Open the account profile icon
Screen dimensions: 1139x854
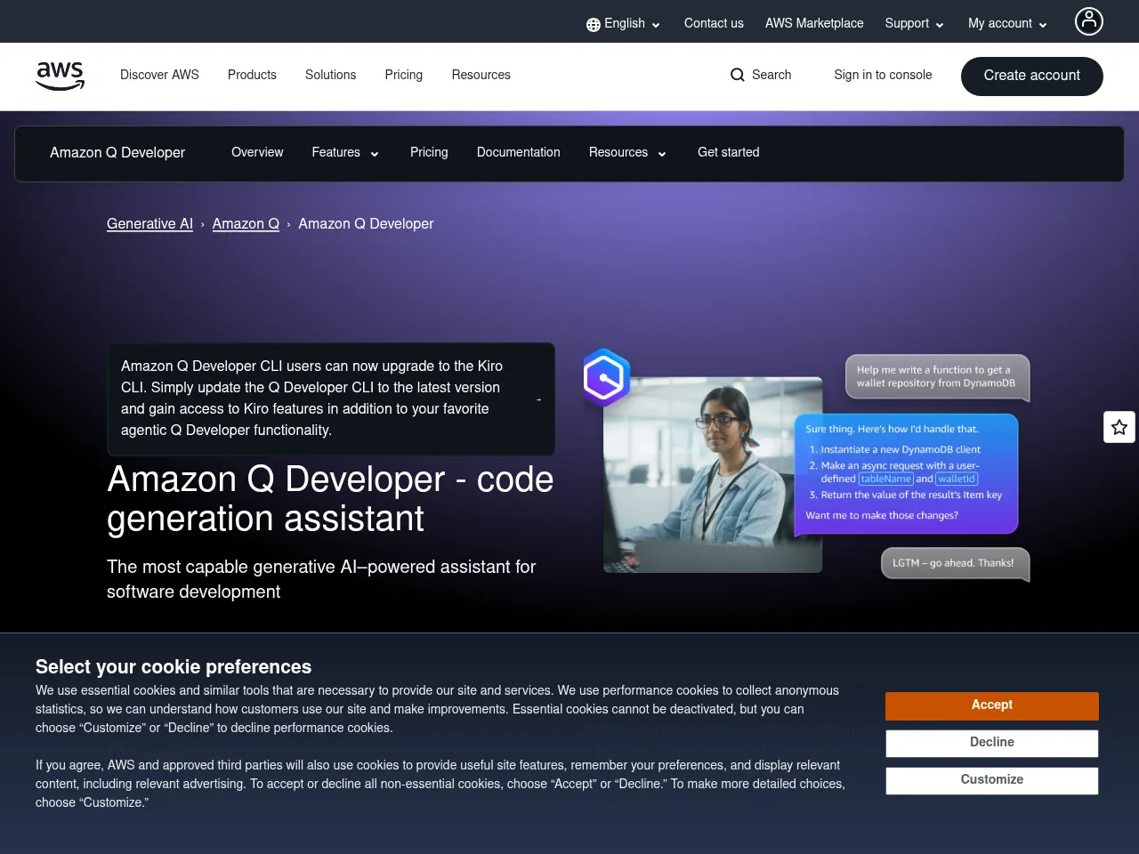tap(1088, 21)
